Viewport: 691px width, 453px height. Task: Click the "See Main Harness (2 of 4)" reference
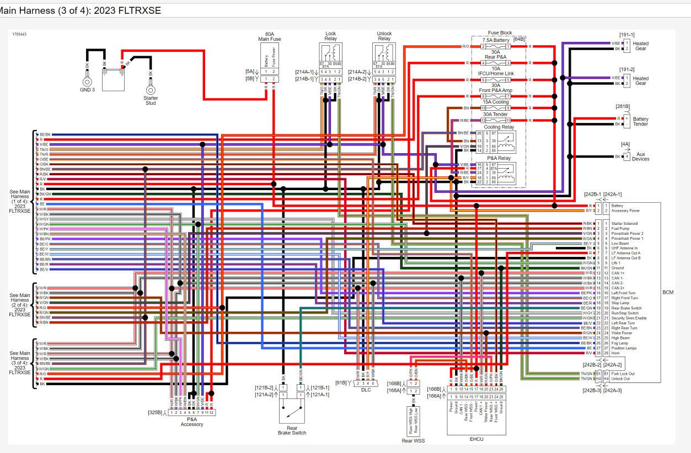click(x=20, y=305)
